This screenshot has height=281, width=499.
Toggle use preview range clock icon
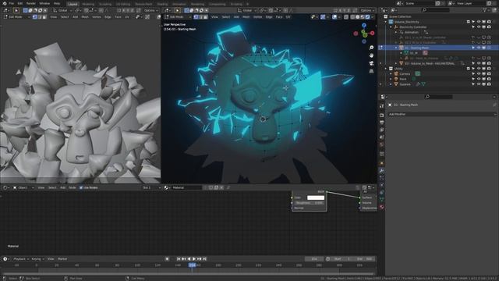(x=327, y=259)
